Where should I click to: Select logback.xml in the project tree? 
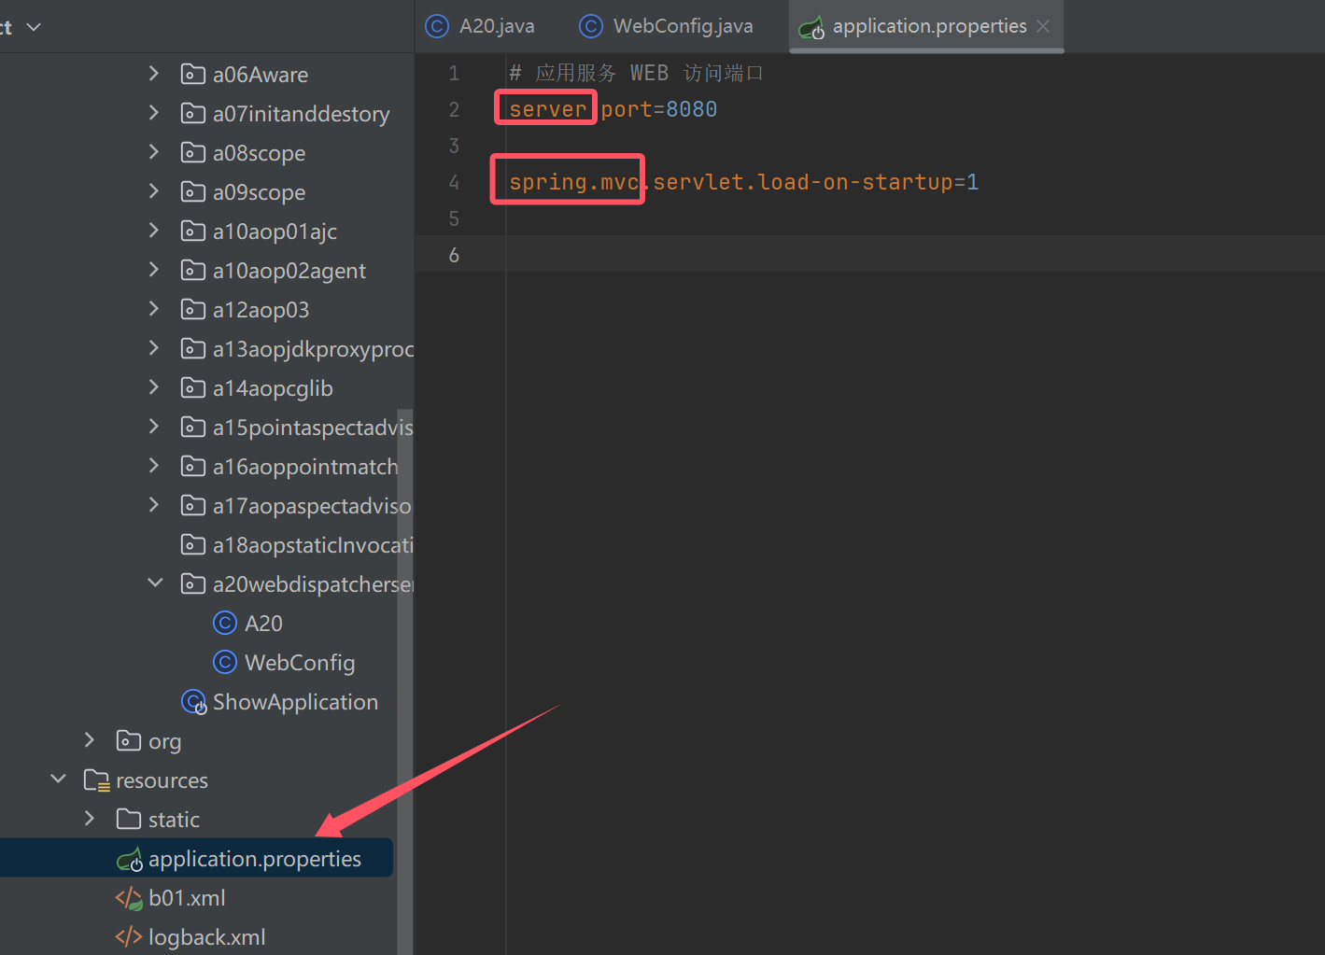click(207, 937)
